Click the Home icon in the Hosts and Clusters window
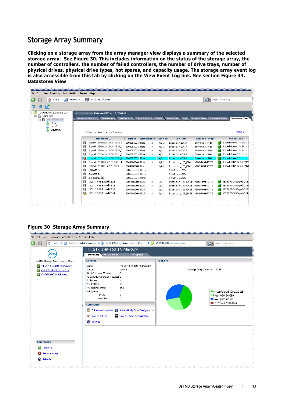Image resolution: width=291 pixels, height=412 pixels. 49,100
